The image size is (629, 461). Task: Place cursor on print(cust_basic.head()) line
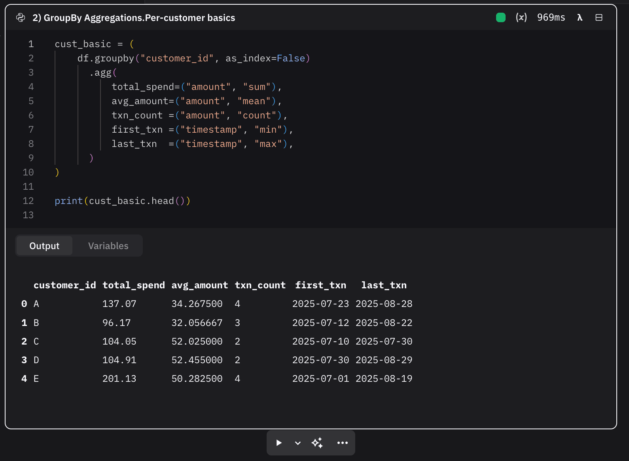[x=122, y=201]
